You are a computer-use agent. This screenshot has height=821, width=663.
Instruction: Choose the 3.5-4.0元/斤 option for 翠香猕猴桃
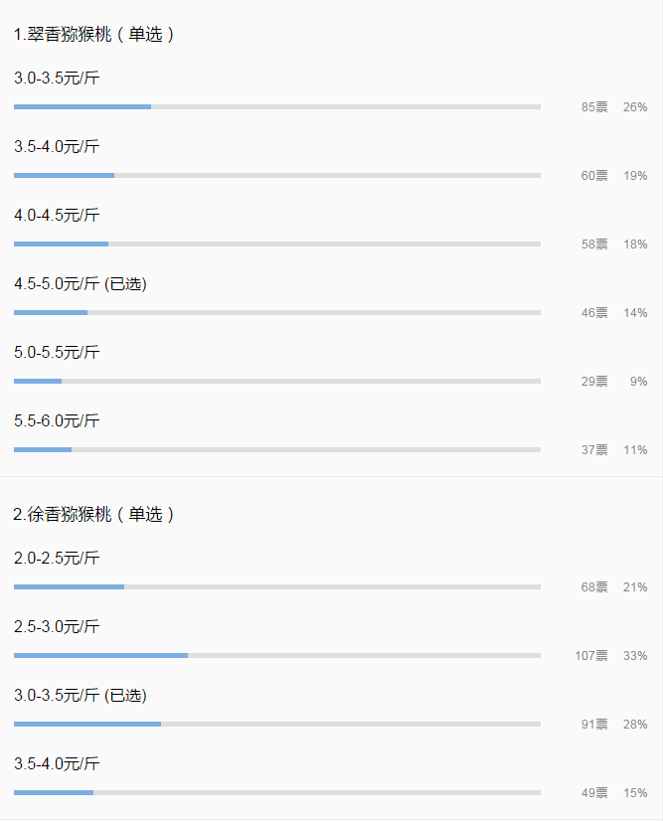click(57, 146)
